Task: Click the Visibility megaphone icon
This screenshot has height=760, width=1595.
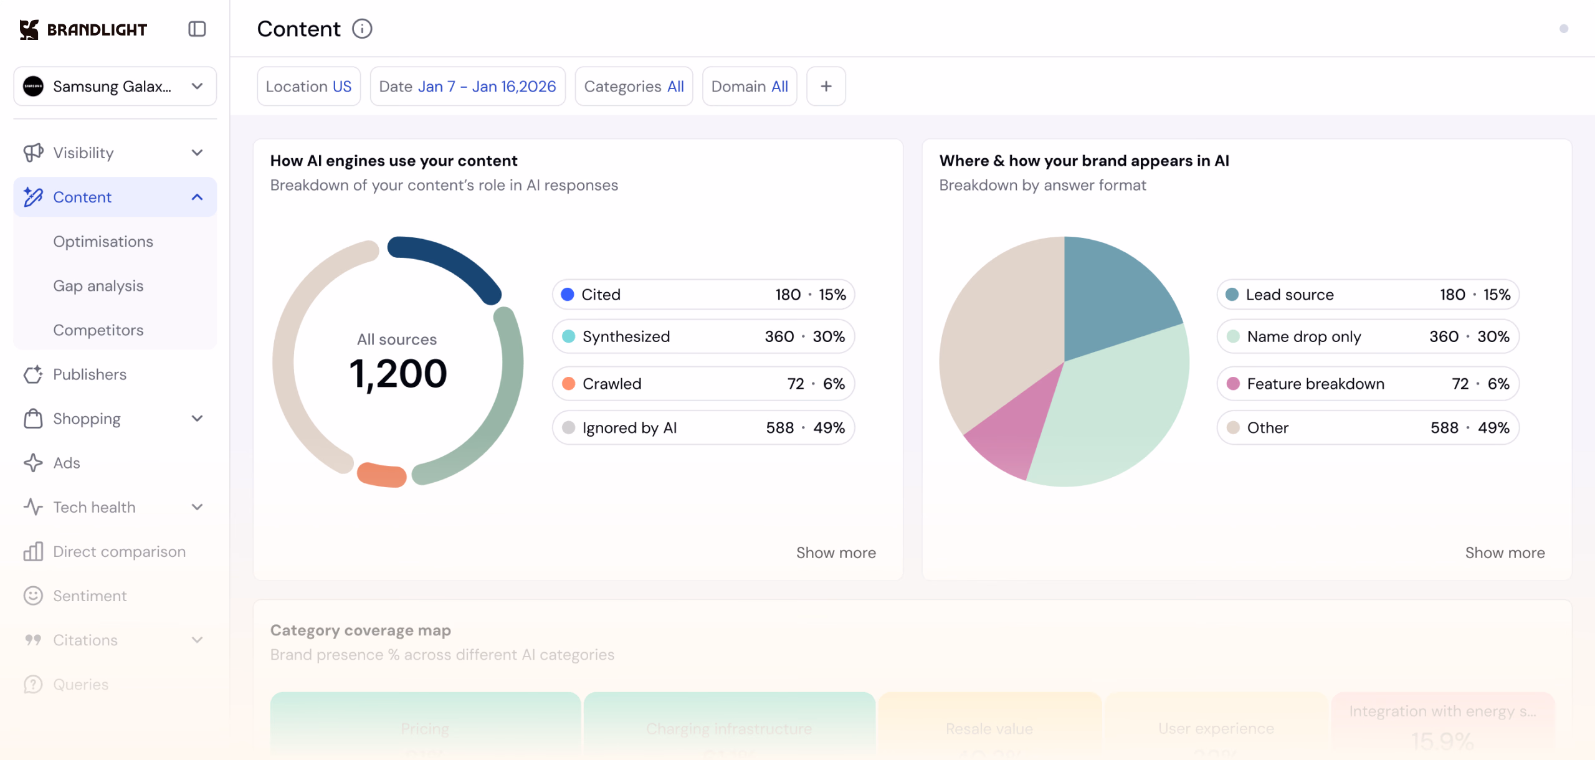Action: (33, 153)
